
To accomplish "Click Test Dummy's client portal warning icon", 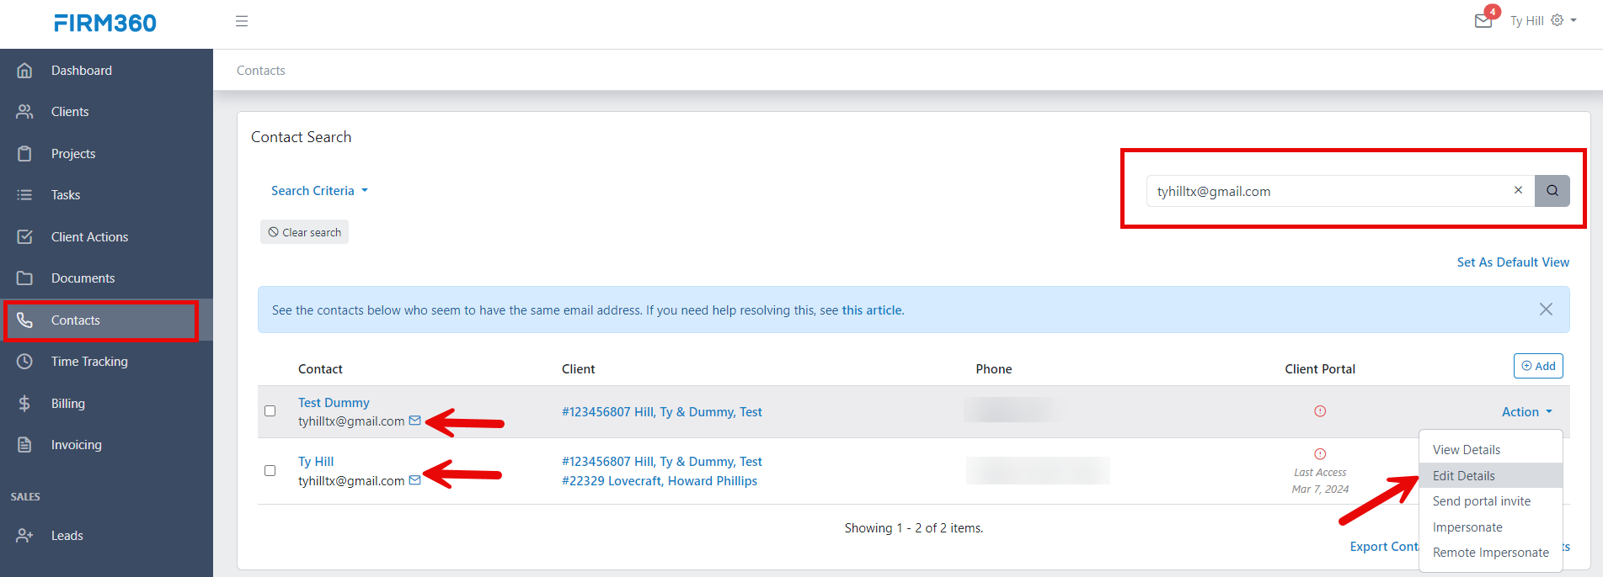I will (x=1320, y=411).
